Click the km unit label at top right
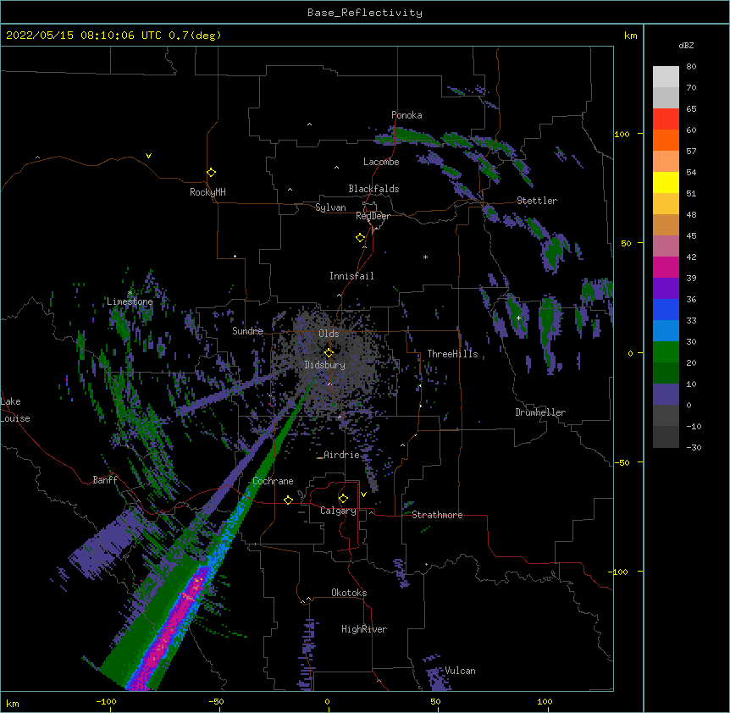Screen dimensions: 730x713 point(631,36)
